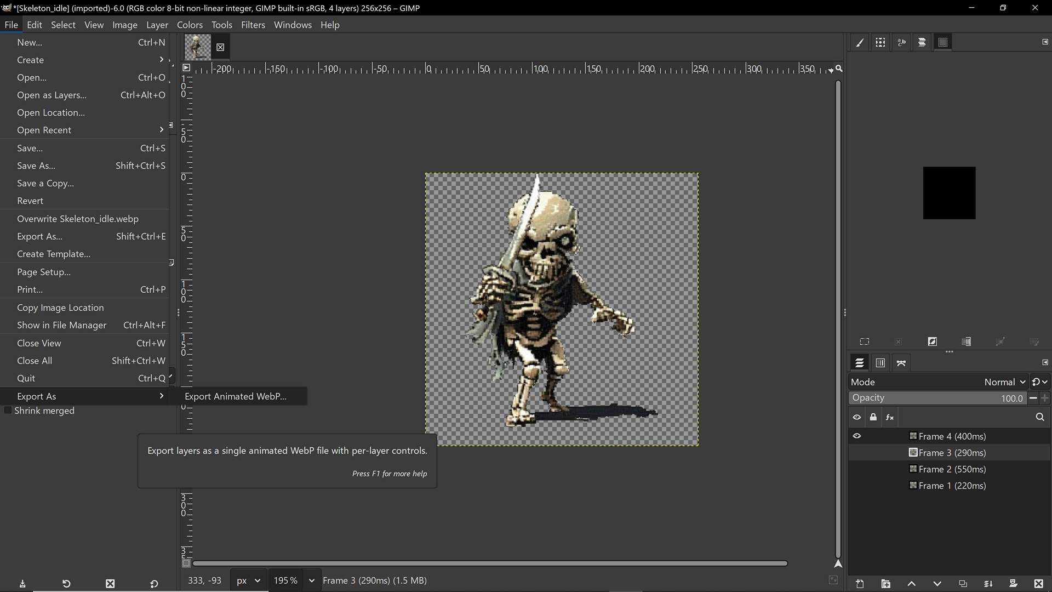Image resolution: width=1052 pixels, height=592 pixels.
Task: Choose Show in File Manager
Action: (85, 325)
